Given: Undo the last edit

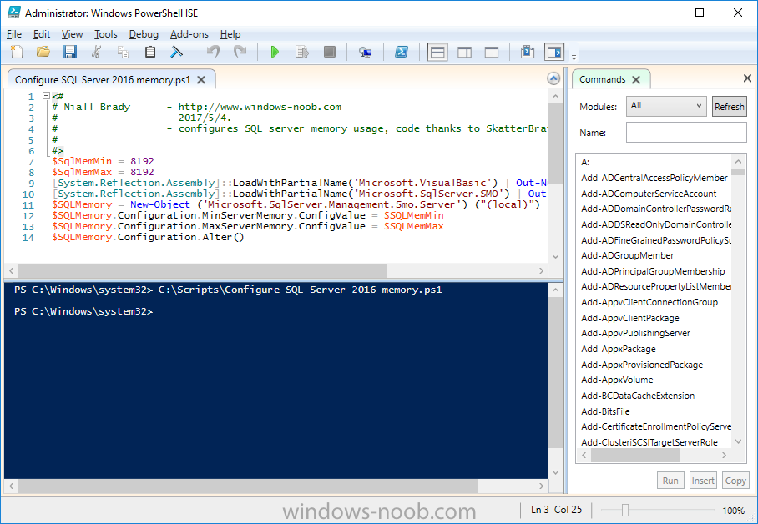Looking at the screenshot, I should pos(213,52).
